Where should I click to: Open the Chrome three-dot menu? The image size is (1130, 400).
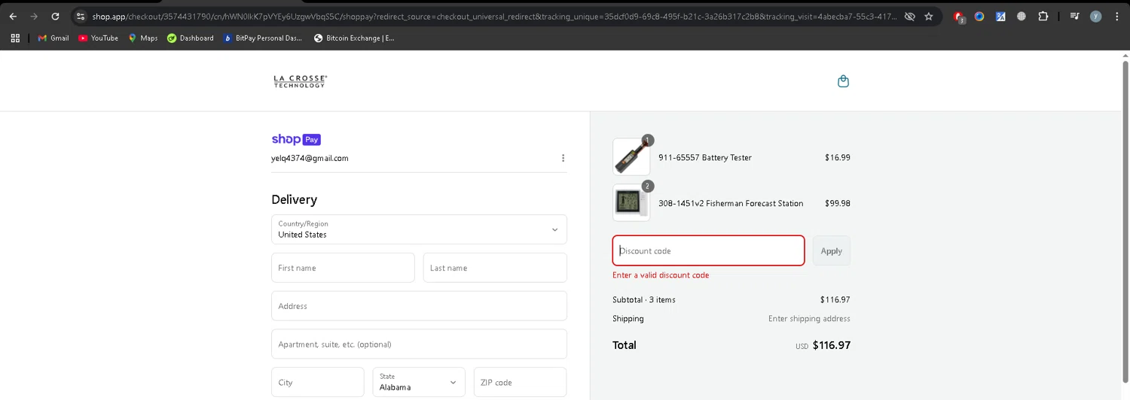click(x=1117, y=16)
